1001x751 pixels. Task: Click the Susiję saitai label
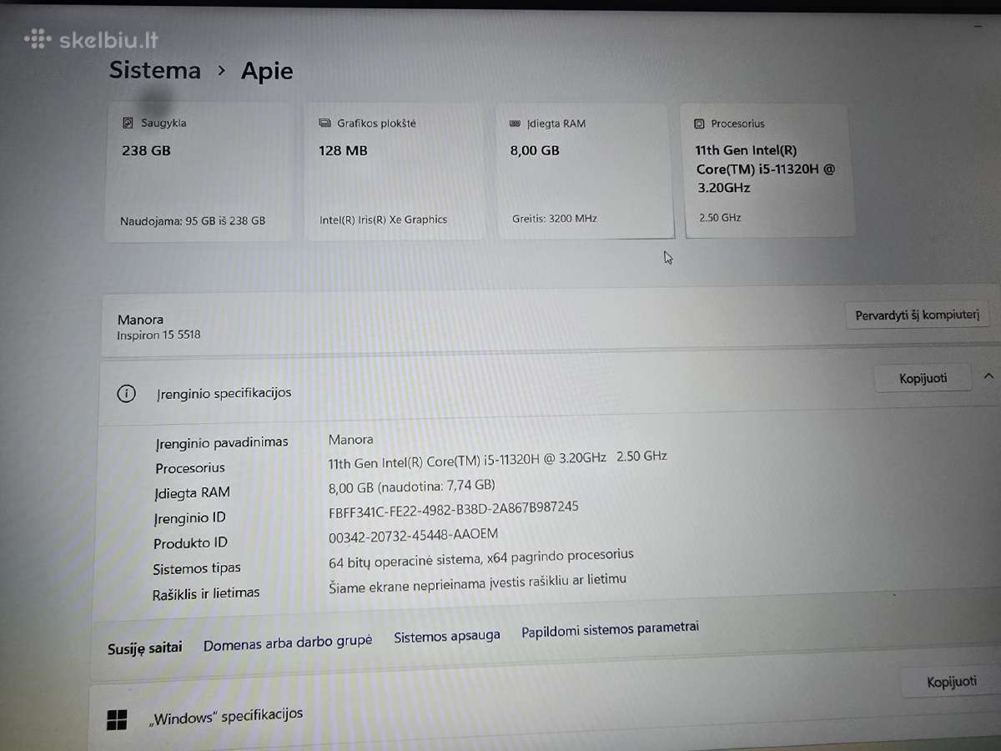[144, 648]
